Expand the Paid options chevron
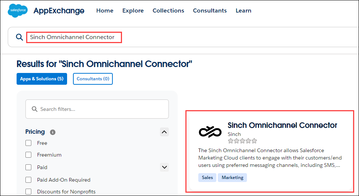Image resolution: width=359 pixels, height=196 pixels. pos(164,167)
